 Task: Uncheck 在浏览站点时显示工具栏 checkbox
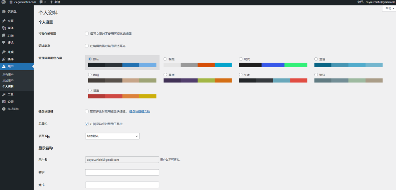[87, 124]
